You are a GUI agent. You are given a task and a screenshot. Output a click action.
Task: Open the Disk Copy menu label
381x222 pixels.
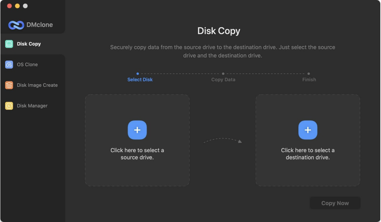click(29, 44)
